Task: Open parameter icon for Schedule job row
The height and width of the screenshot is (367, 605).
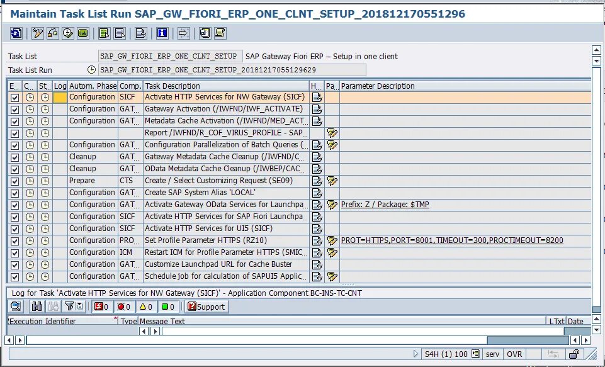Action: click(x=332, y=277)
